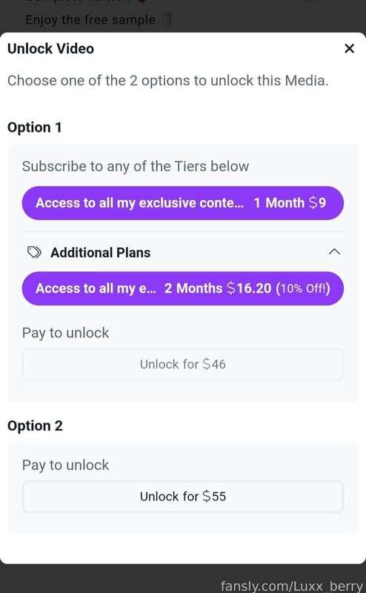Subscribe to the 1 Month $9 tier
Viewport: 366px width, 593px height.
(182, 203)
